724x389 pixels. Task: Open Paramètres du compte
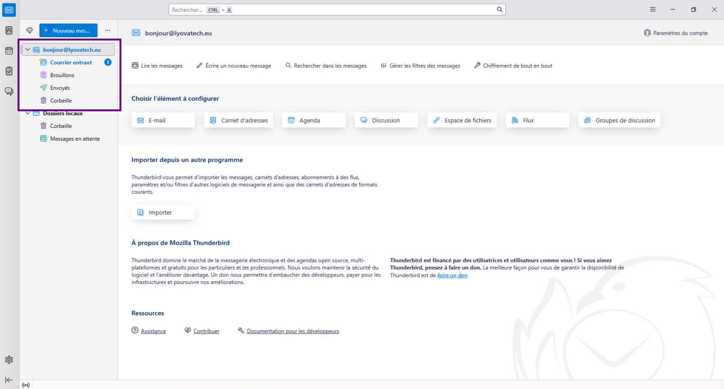coord(676,33)
